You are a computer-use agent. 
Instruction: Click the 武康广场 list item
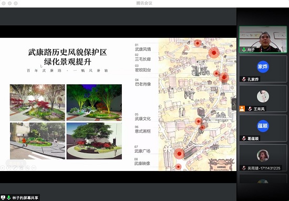[142, 151]
